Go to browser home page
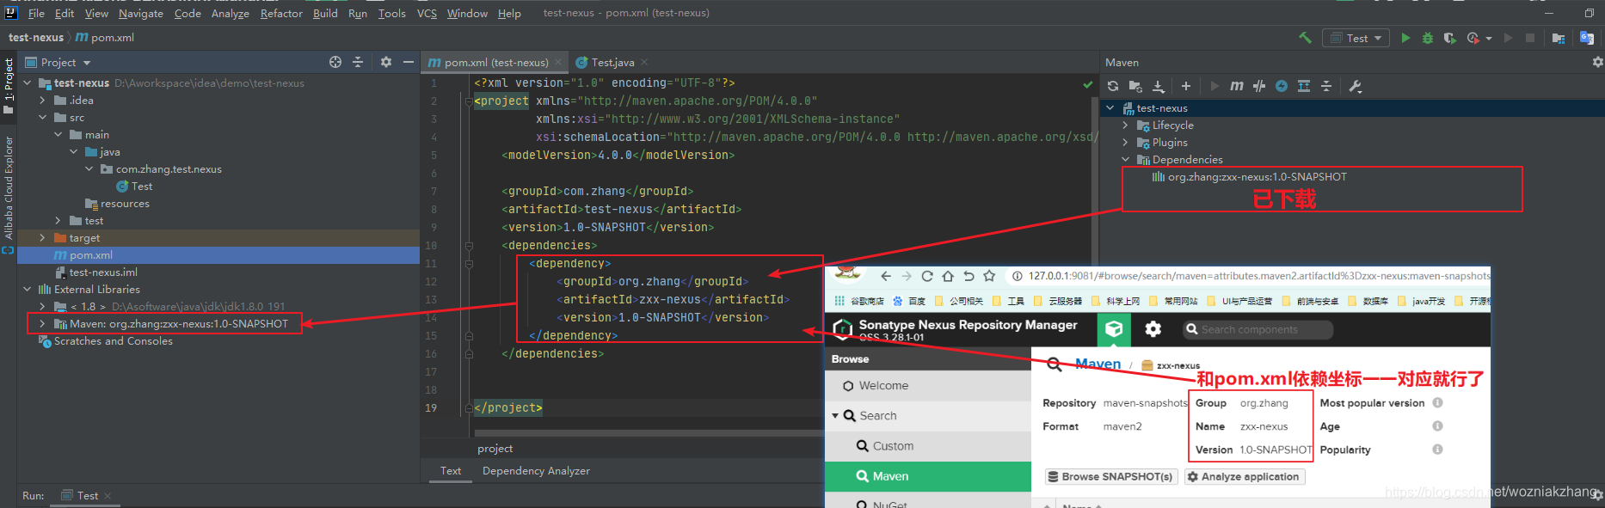Image resolution: width=1605 pixels, height=508 pixels. click(x=948, y=276)
